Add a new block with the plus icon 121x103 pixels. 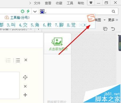point(25,95)
